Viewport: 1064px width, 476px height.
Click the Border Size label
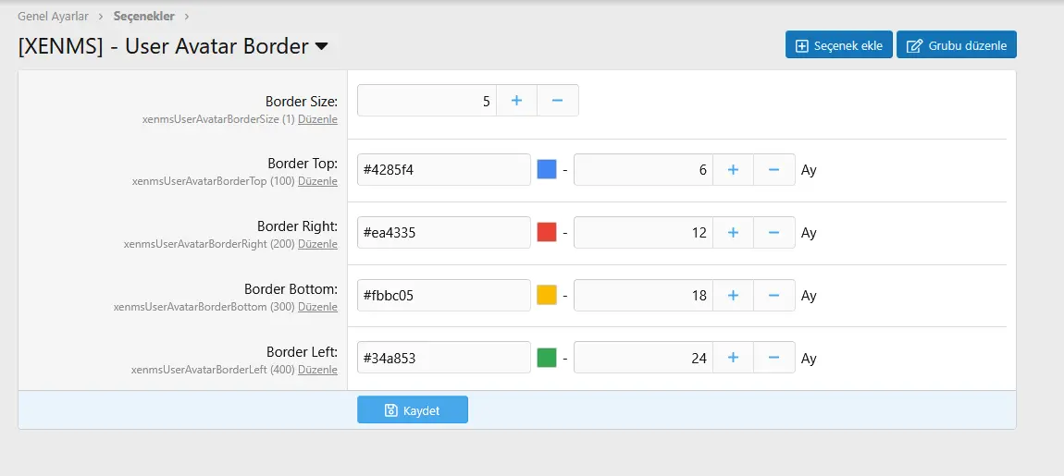coord(302,102)
